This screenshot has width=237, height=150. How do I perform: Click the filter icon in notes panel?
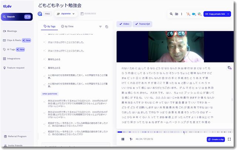pyautogui.click(x=100, y=27)
